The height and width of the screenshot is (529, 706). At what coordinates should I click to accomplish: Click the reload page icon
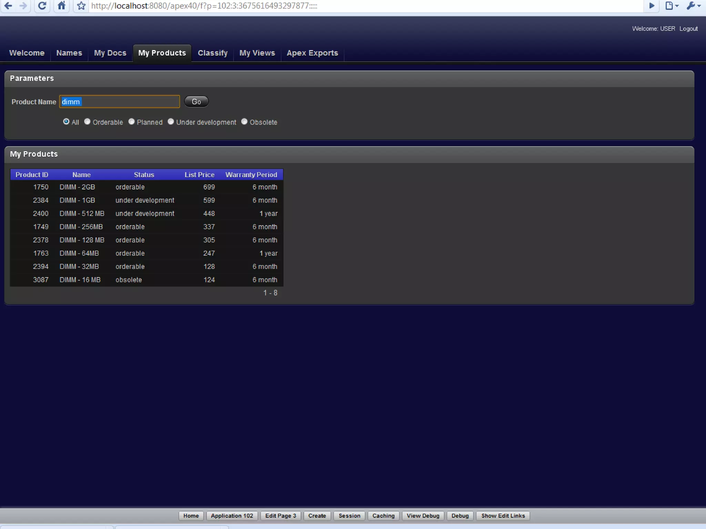pyautogui.click(x=42, y=6)
